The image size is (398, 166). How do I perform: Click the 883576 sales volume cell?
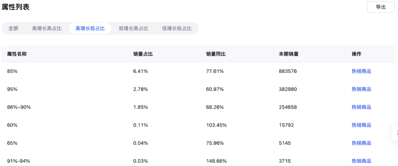click(x=287, y=72)
